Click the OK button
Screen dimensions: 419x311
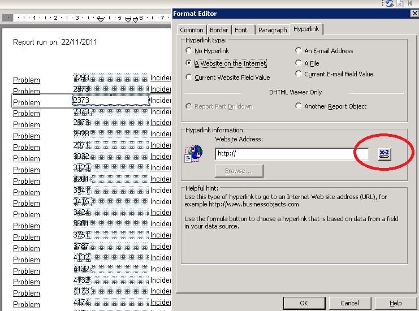(304, 303)
